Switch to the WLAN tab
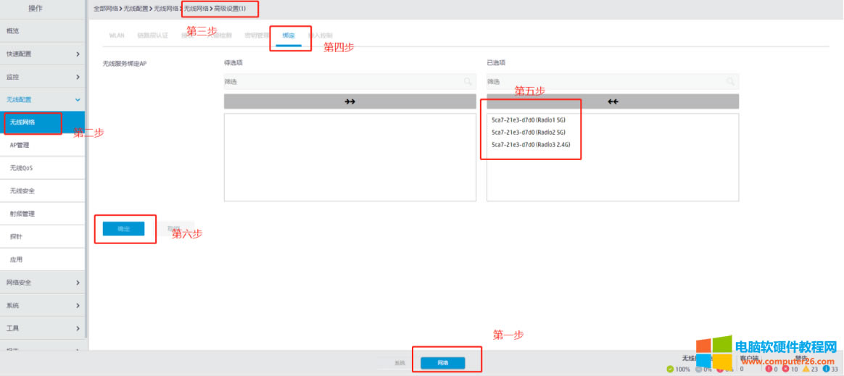This screenshot has width=844, height=376. (117, 35)
